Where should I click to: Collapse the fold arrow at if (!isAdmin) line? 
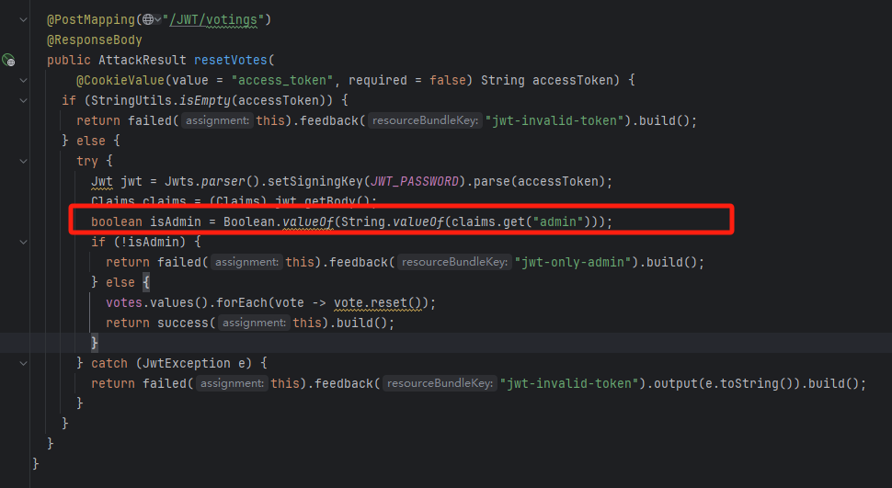click(x=23, y=242)
